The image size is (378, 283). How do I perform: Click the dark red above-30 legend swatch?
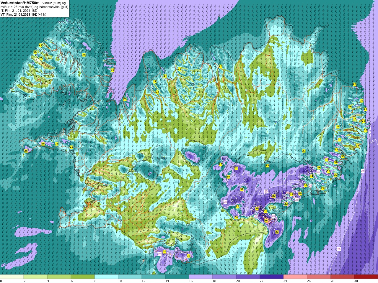(x=366, y=277)
